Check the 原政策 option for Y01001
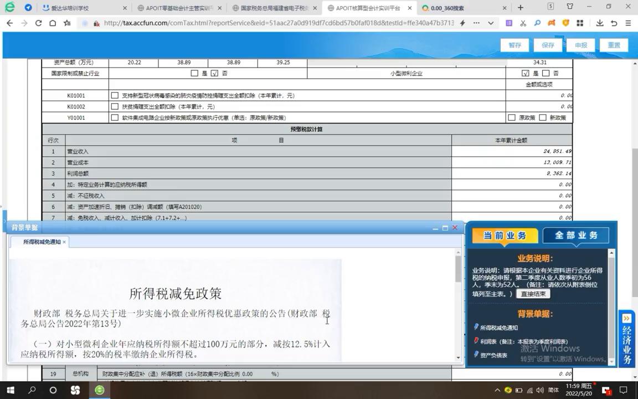Screen dimensions: 638x399 [x=511, y=117]
